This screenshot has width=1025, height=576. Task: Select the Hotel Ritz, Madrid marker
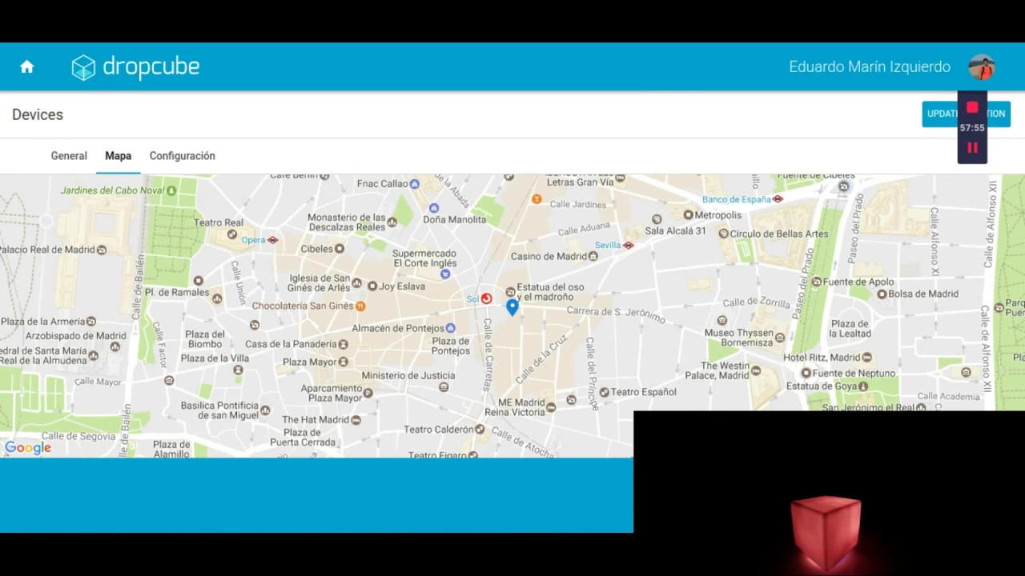point(866,358)
